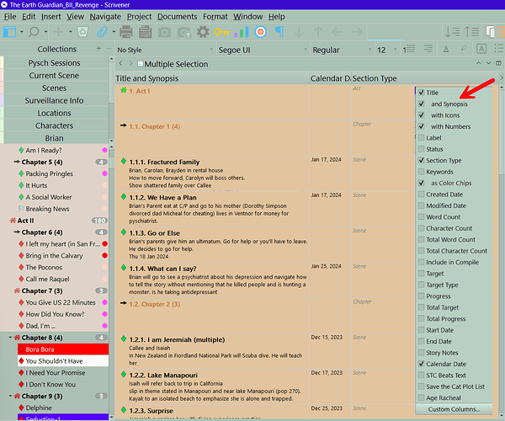
Task: Open the project statistics bar chart icon
Action: (x=242, y=31)
